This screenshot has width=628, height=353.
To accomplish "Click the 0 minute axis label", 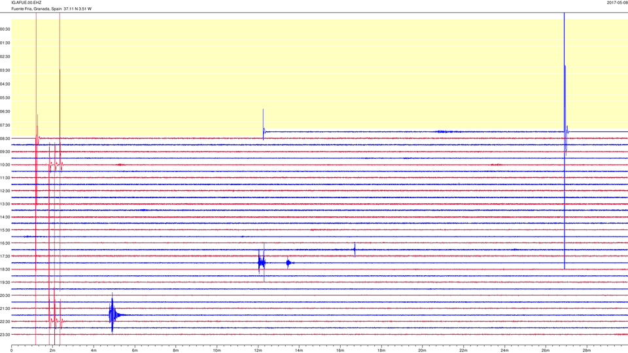I will (x=12, y=350).
